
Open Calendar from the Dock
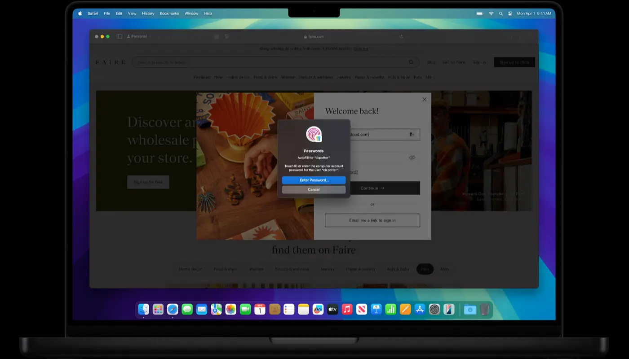click(260, 309)
